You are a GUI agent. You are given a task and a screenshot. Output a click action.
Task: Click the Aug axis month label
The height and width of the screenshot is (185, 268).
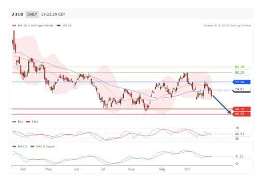[131, 169]
